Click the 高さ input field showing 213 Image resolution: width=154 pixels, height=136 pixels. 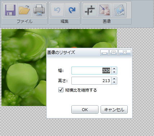pos(91,81)
